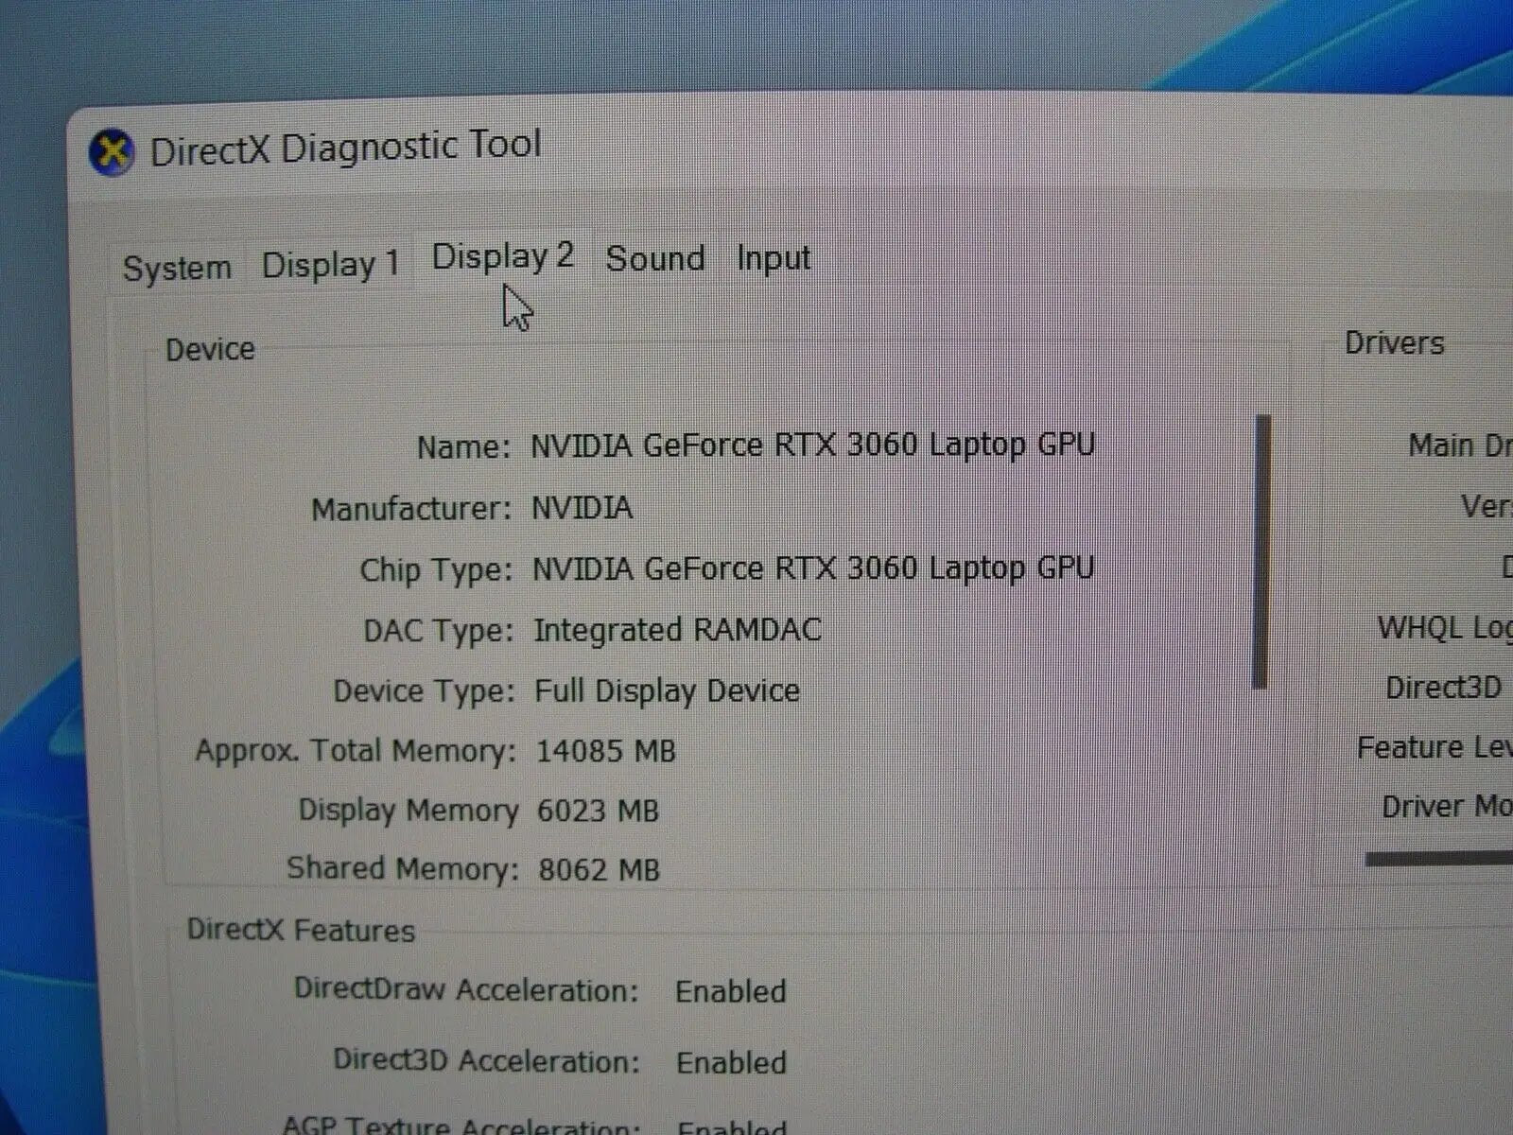Screen dimensions: 1513x1135
Task: Click the Integrated RAMDAC value
Action: (677, 630)
